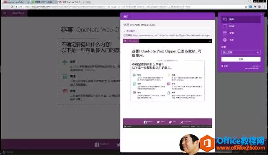268x155 pixels.
Task: Click the clipped page preview thumbnail
Action: 167,84
